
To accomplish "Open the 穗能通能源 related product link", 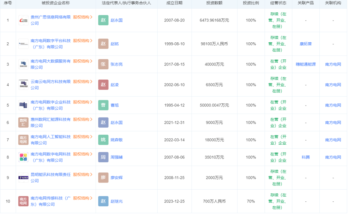I will click(x=305, y=64).
